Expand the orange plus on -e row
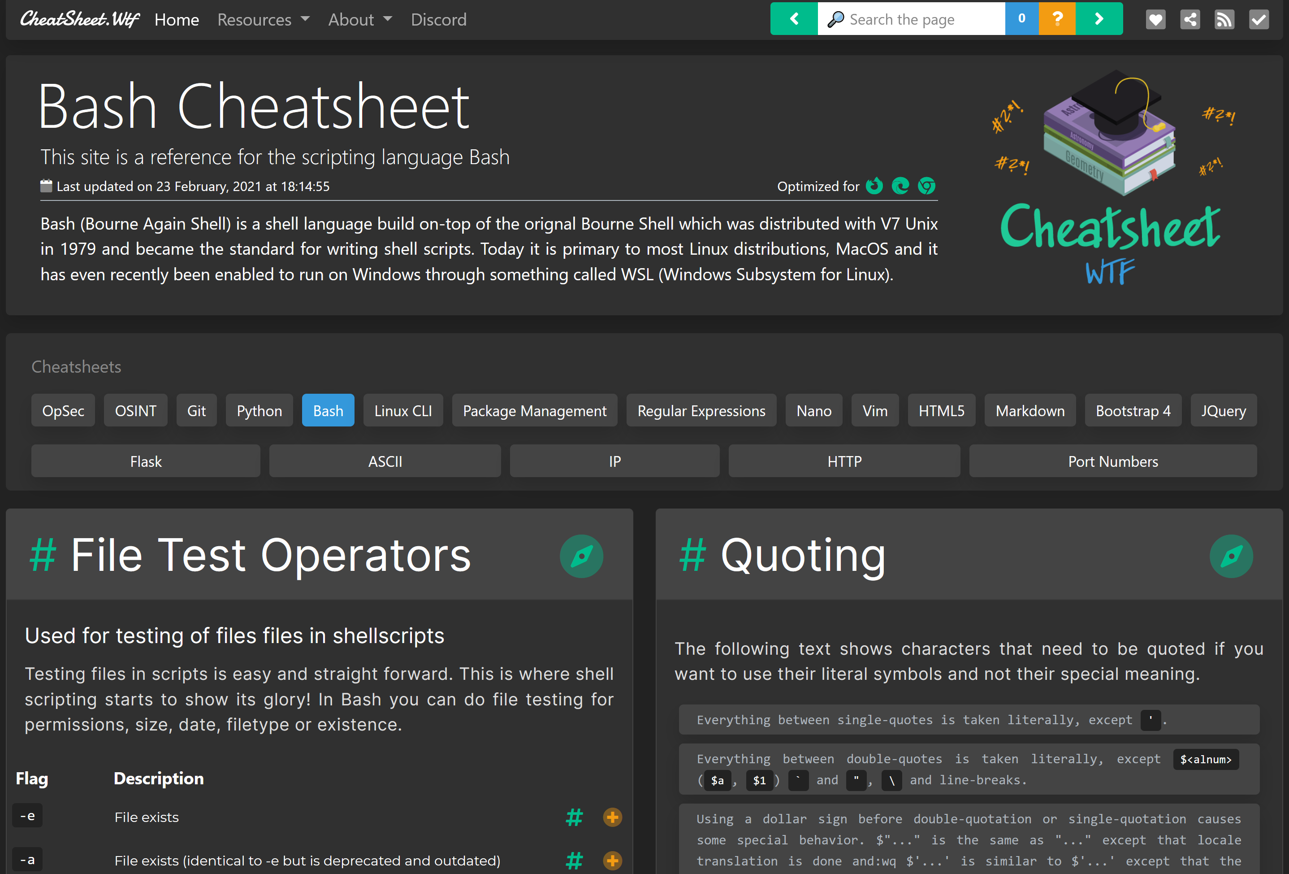Viewport: 1289px width, 874px height. tap(612, 817)
